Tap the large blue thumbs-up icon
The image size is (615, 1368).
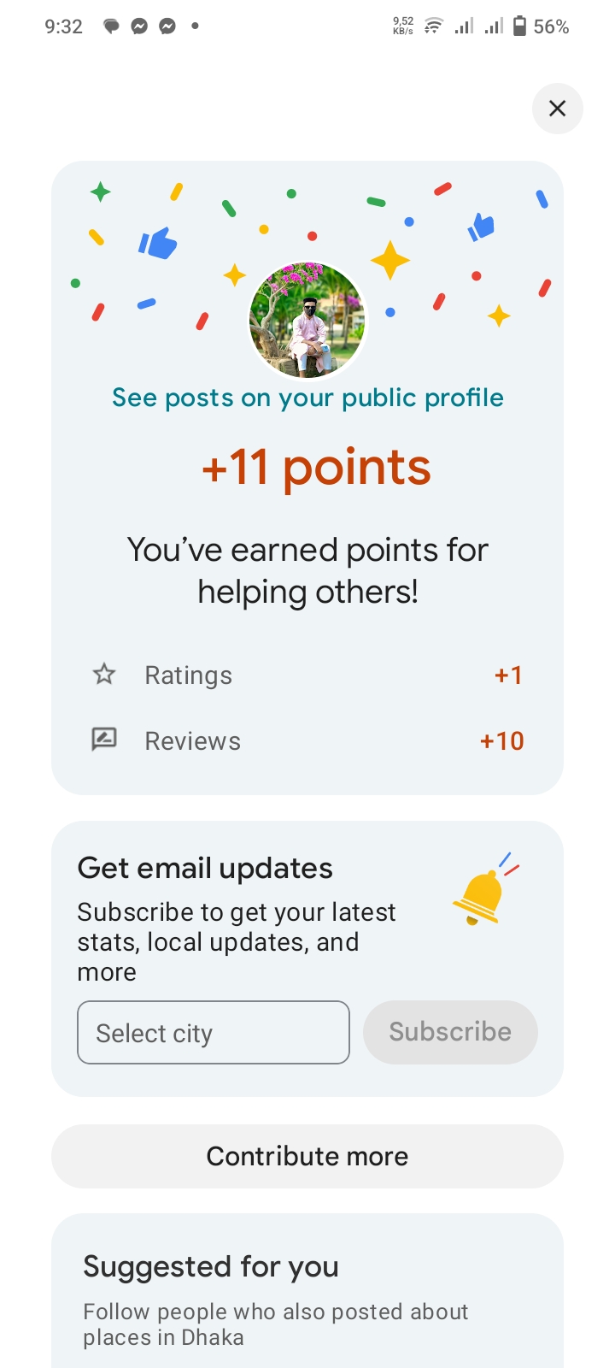158,244
